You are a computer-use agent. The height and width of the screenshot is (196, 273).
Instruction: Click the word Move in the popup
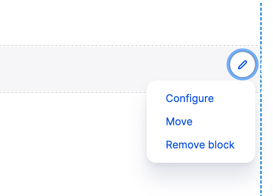tap(179, 121)
